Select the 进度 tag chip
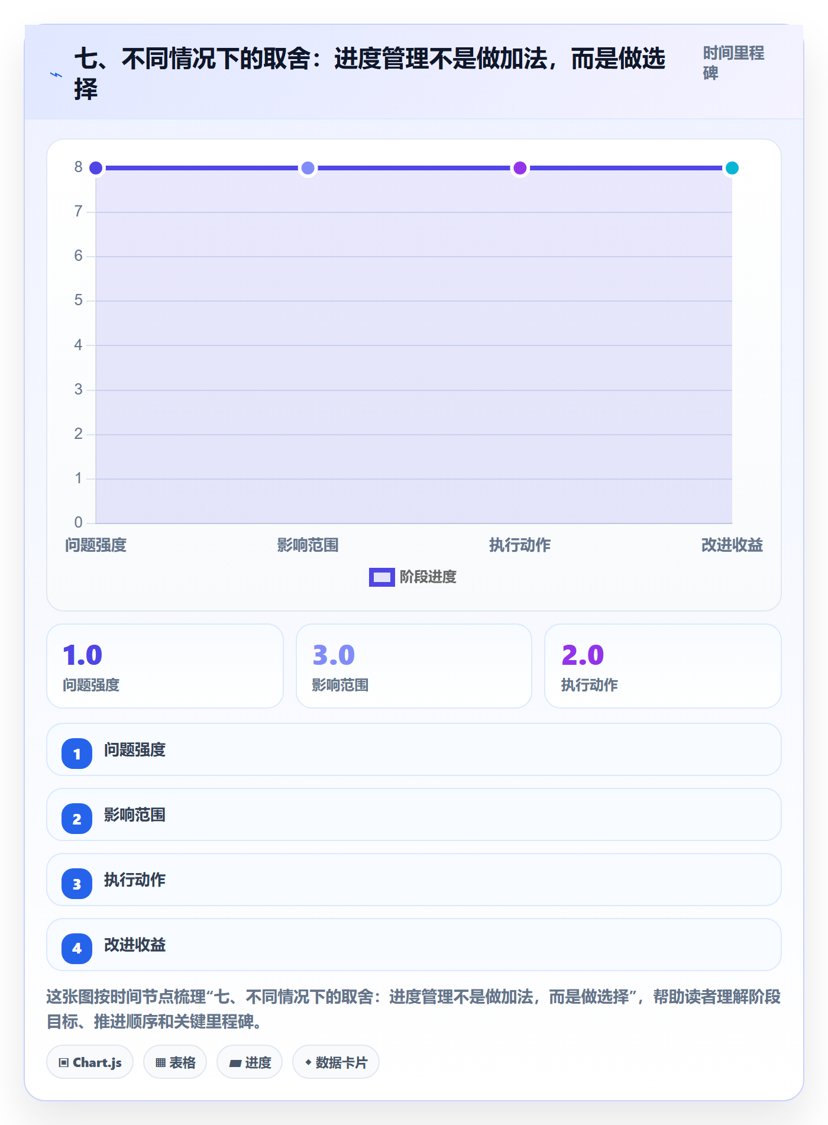828x1125 pixels. coord(250,1062)
